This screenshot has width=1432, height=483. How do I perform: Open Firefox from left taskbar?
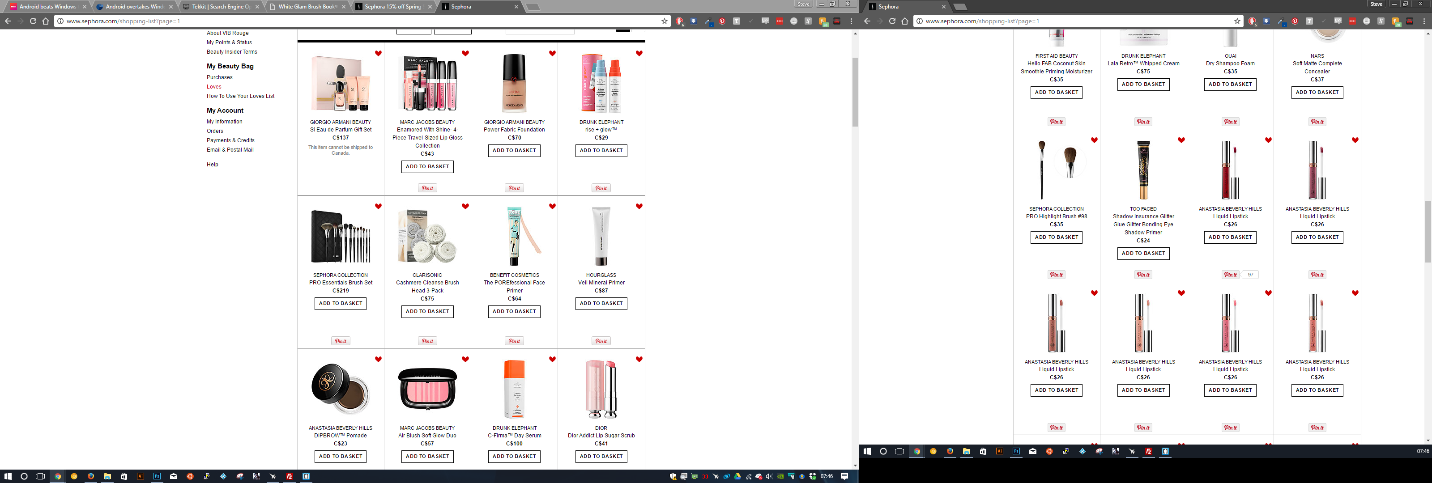point(90,476)
